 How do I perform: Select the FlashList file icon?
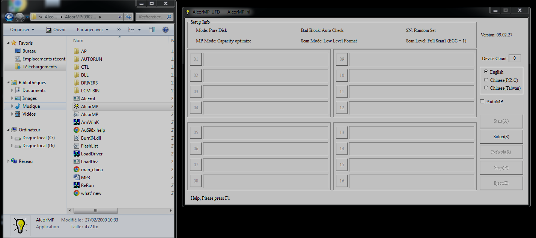point(76,146)
